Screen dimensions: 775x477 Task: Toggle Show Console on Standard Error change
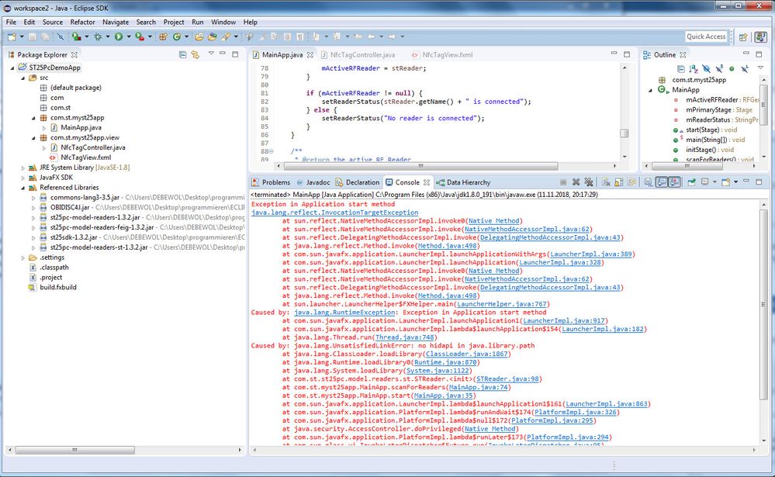pos(674,182)
